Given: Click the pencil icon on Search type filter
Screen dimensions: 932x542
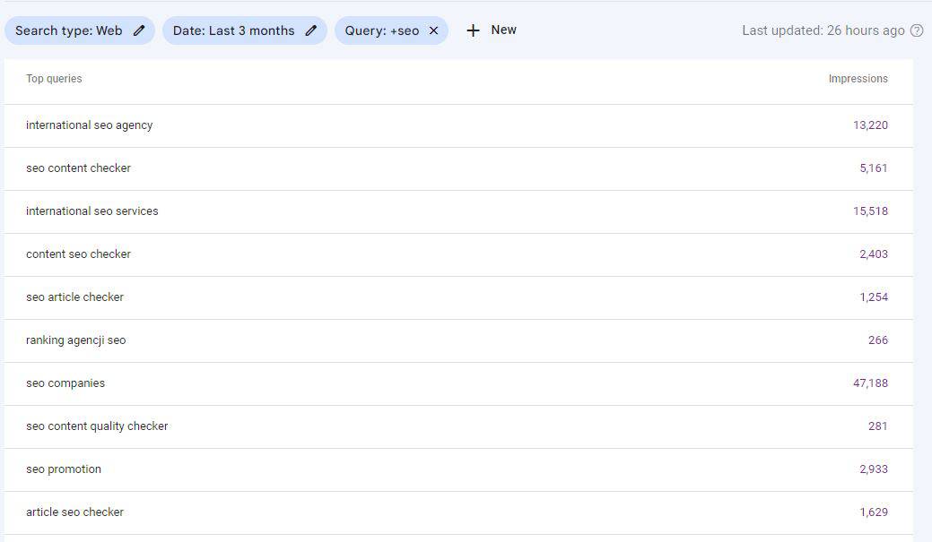Looking at the screenshot, I should point(139,30).
